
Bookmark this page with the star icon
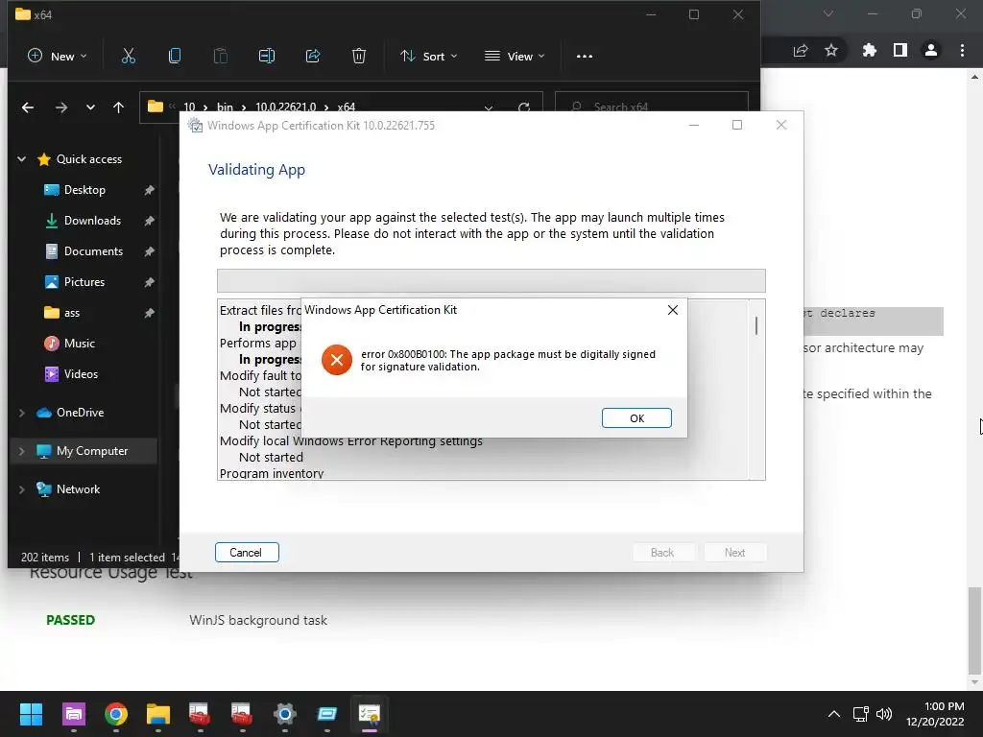(x=831, y=50)
